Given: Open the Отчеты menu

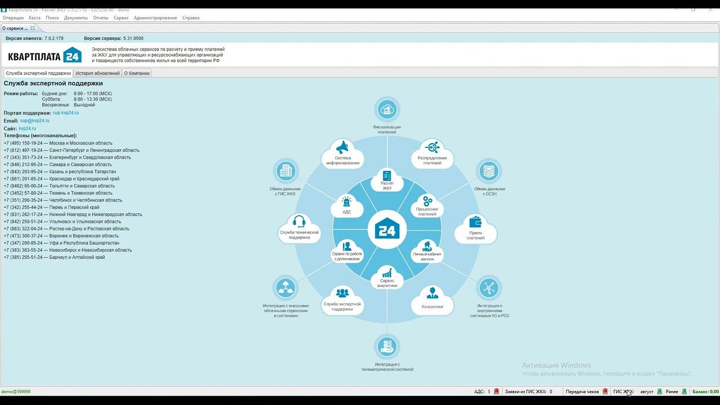Looking at the screenshot, I should [101, 17].
